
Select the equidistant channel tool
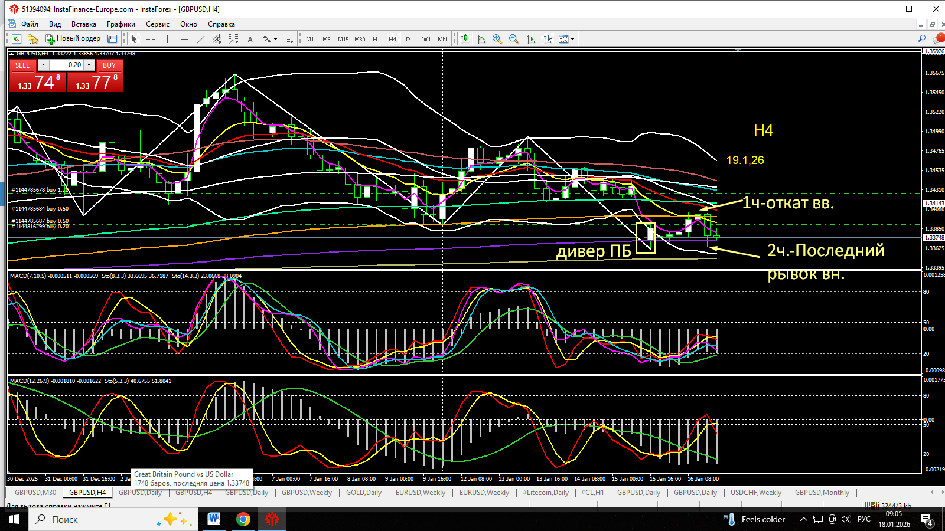217,39
